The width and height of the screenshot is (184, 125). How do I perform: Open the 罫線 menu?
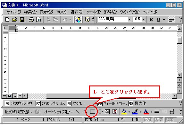110,12
